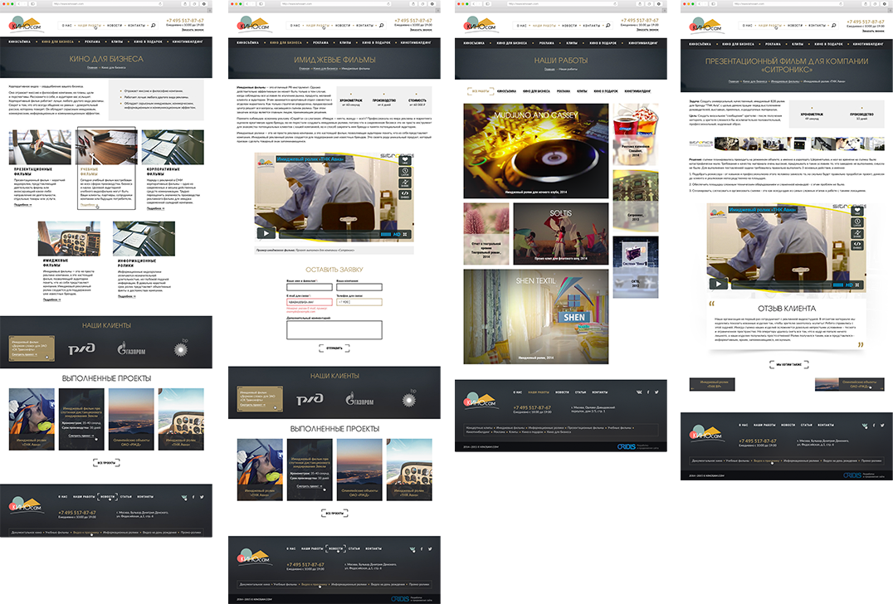Adjust volume bars on the Ситроникс video player
Image resolution: width=893 pixels, height=604 pixels.
[x=837, y=285]
